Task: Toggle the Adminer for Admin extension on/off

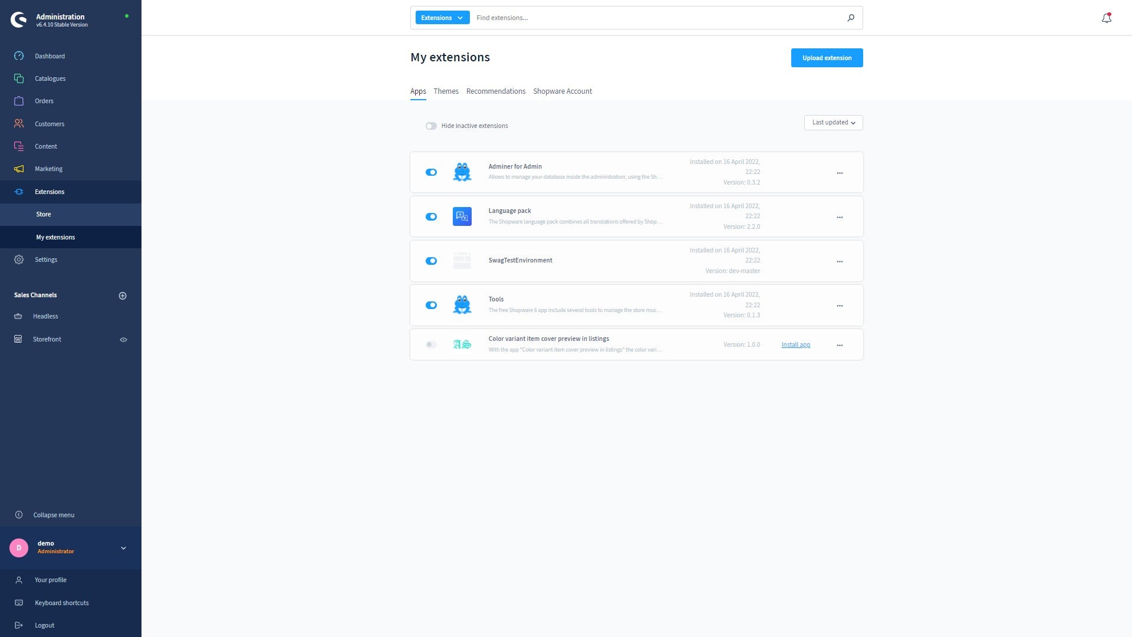Action: pos(431,172)
